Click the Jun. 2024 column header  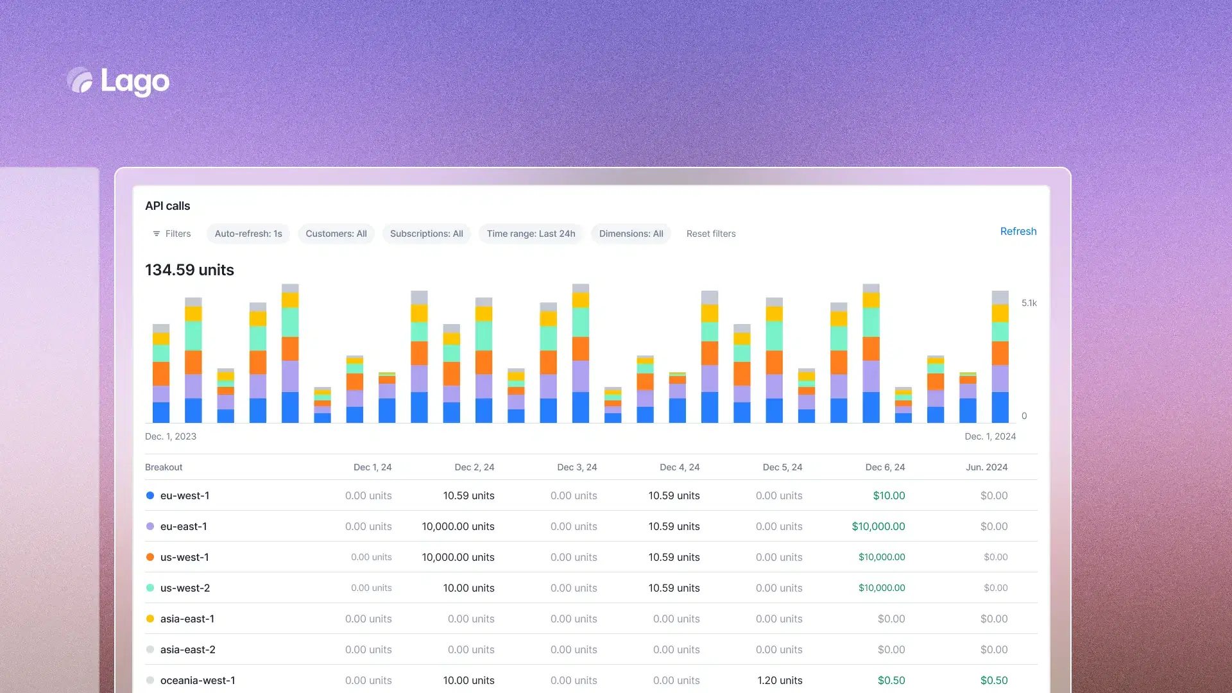[x=987, y=467]
